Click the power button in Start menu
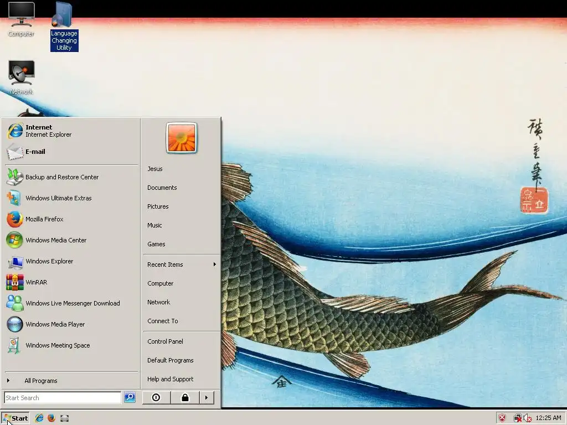The height and width of the screenshot is (425, 567). pyautogui.click(x=156, y=397)
